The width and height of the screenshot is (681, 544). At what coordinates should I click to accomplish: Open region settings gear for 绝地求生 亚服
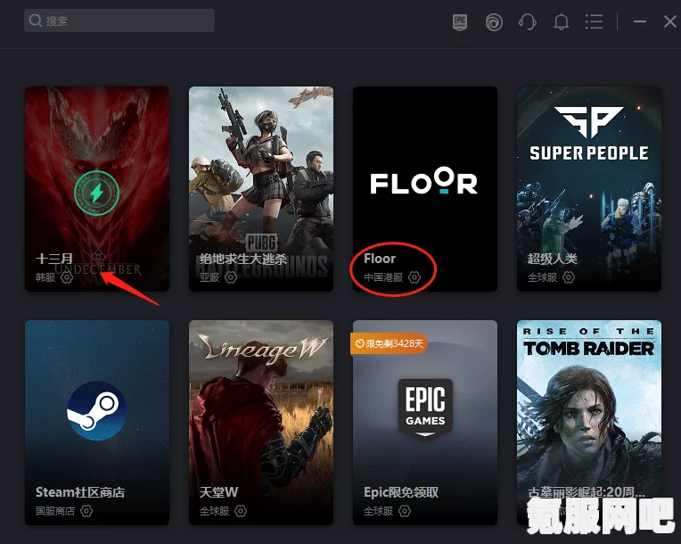click(x=231, y=277)
